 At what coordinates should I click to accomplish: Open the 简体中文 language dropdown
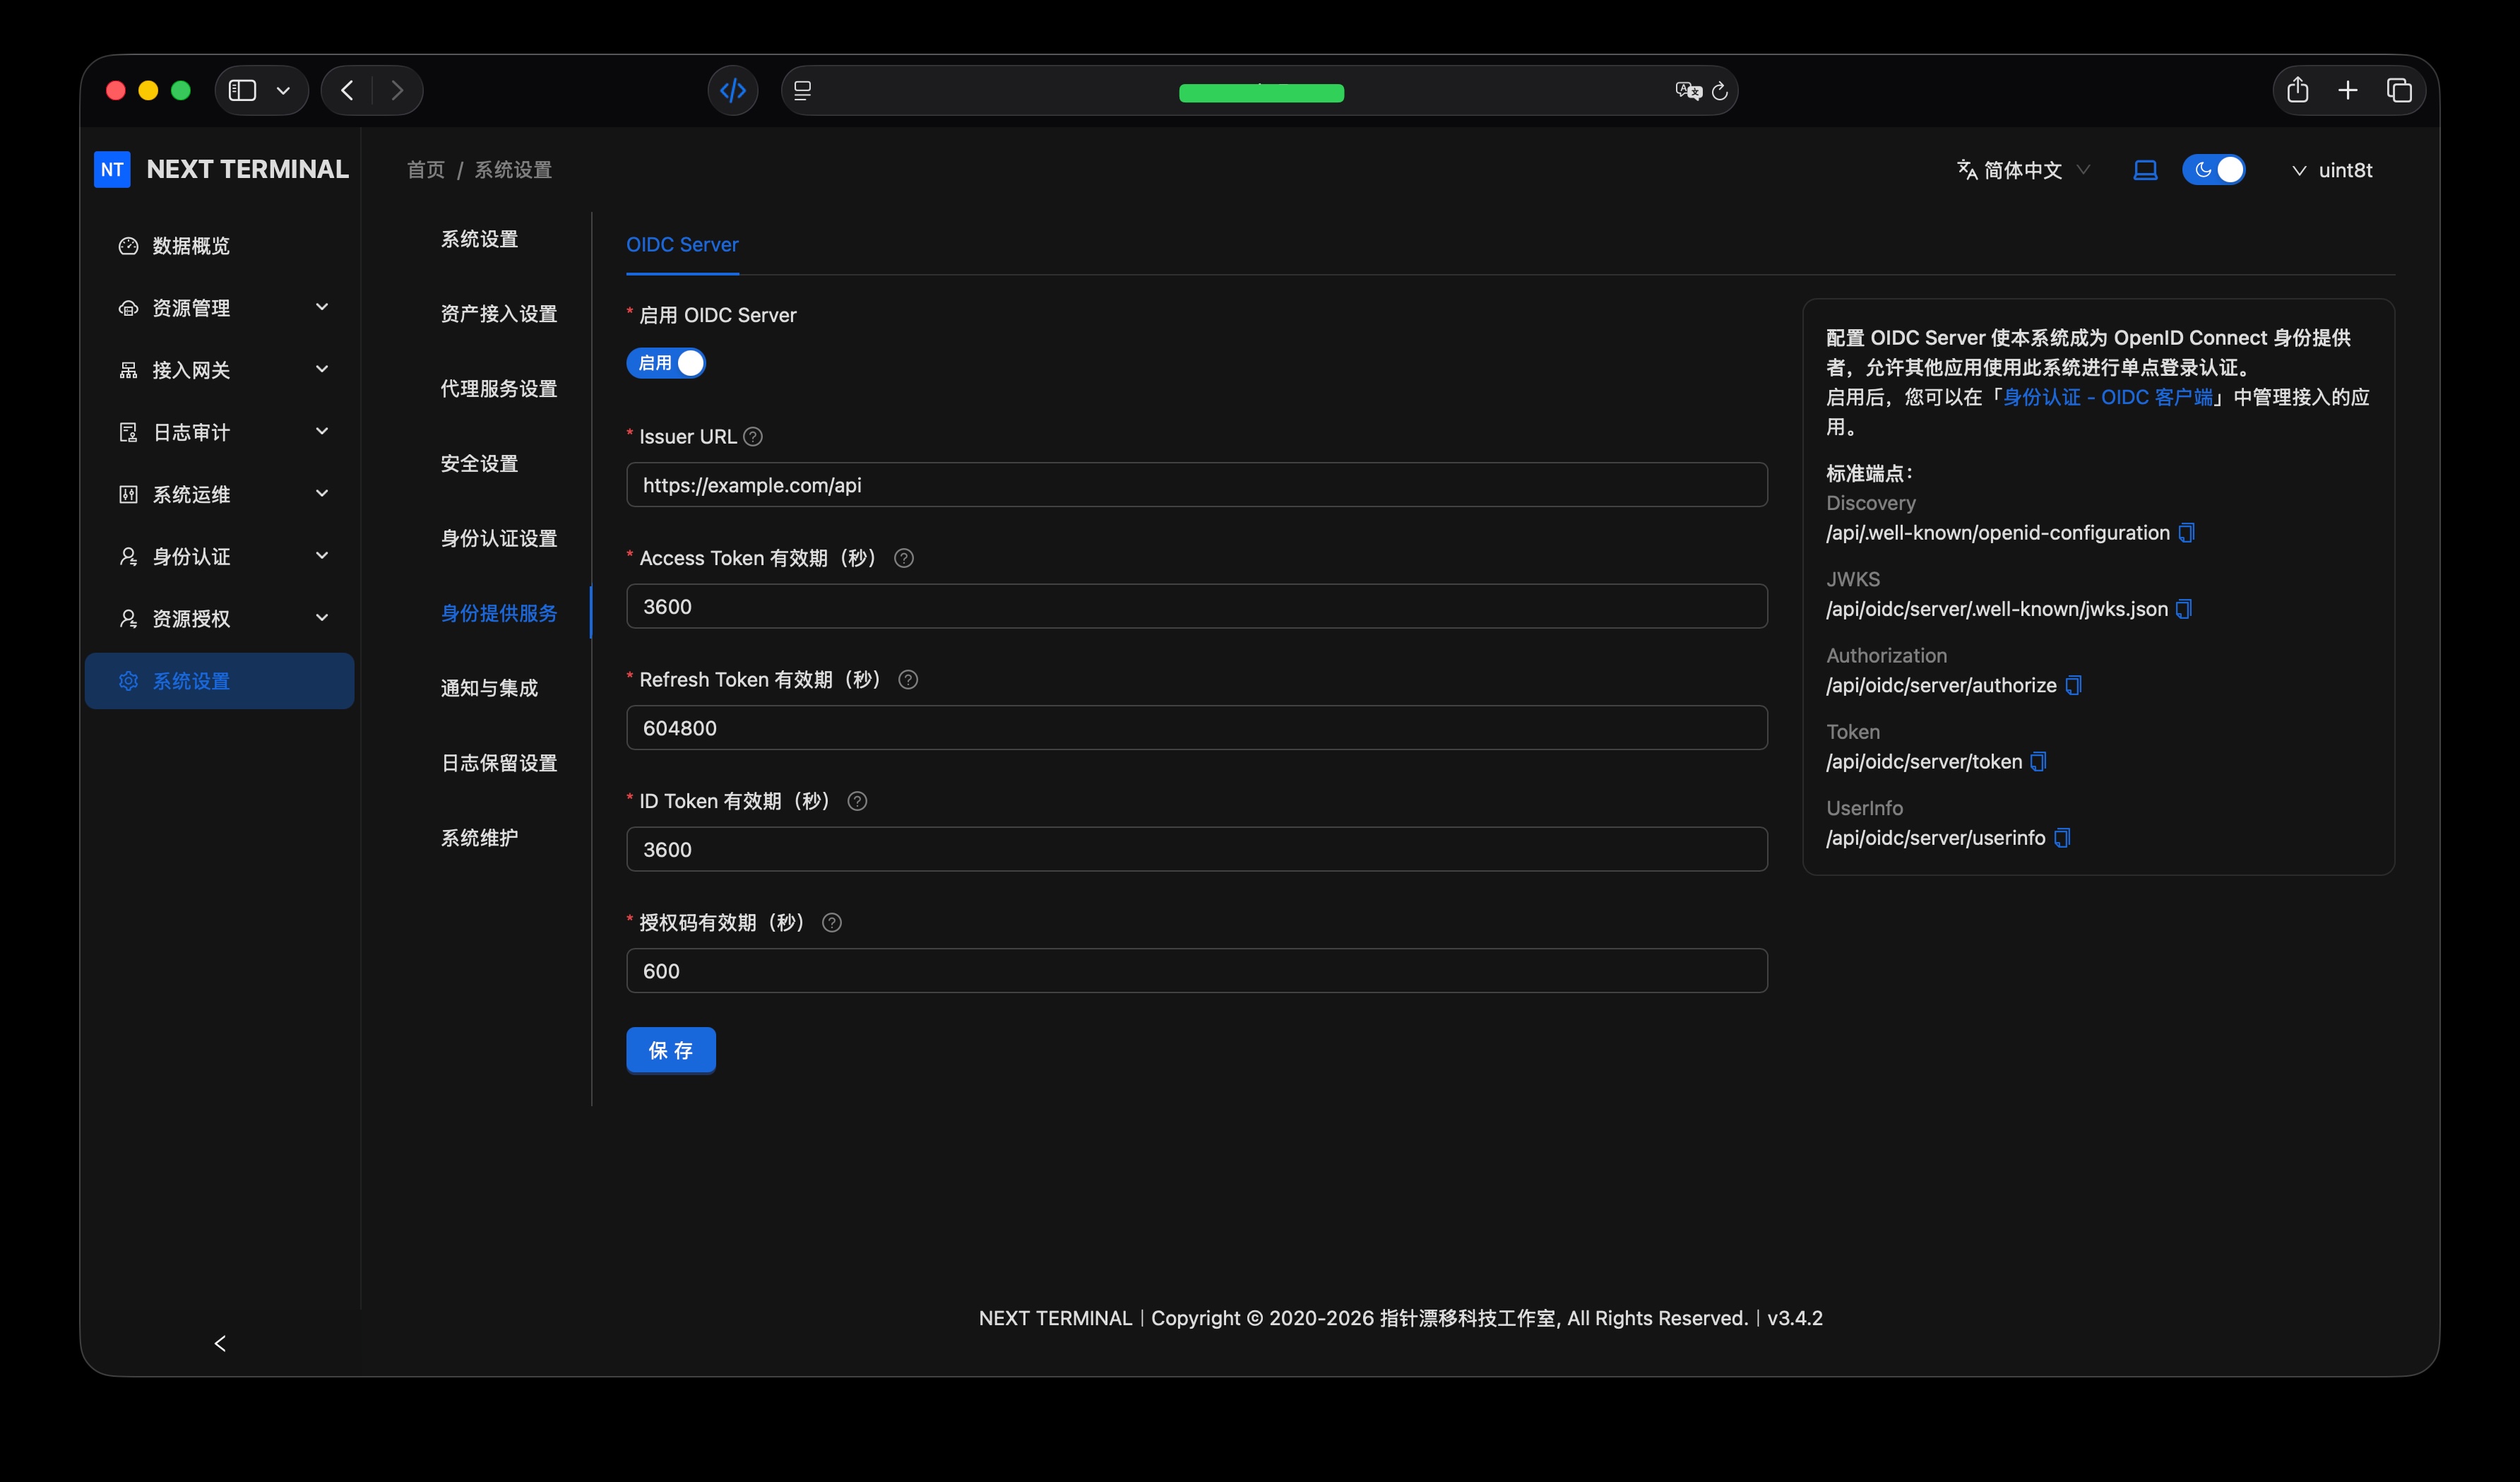point(2024,170)
